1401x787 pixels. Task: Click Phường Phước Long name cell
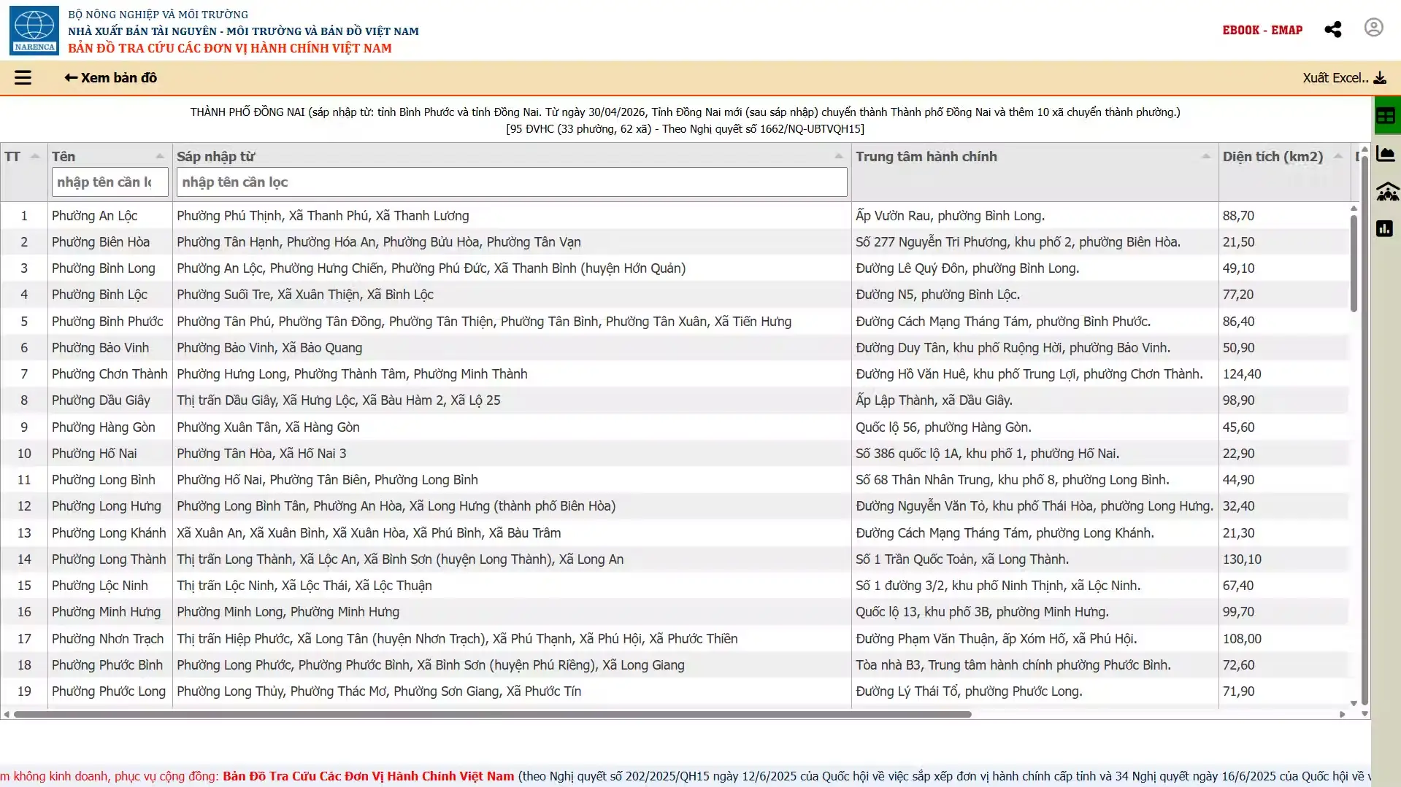point(109,691)
